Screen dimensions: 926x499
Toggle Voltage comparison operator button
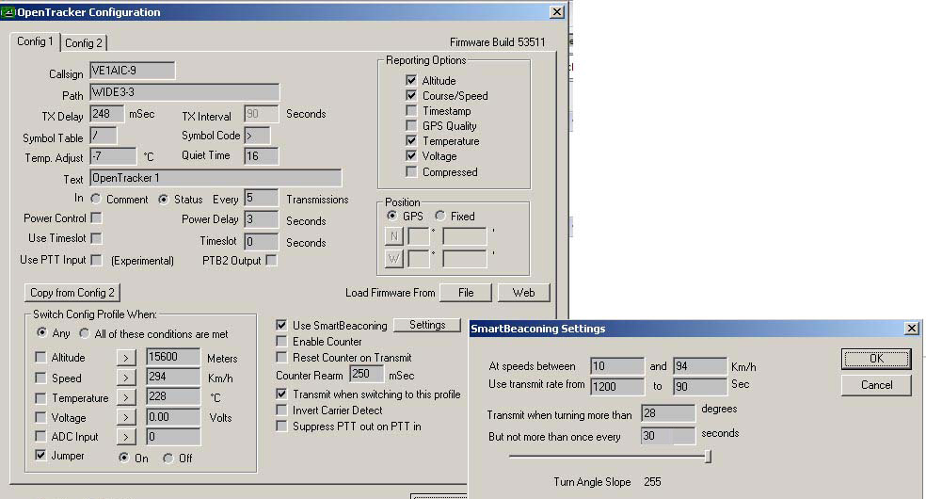[126, 417]
